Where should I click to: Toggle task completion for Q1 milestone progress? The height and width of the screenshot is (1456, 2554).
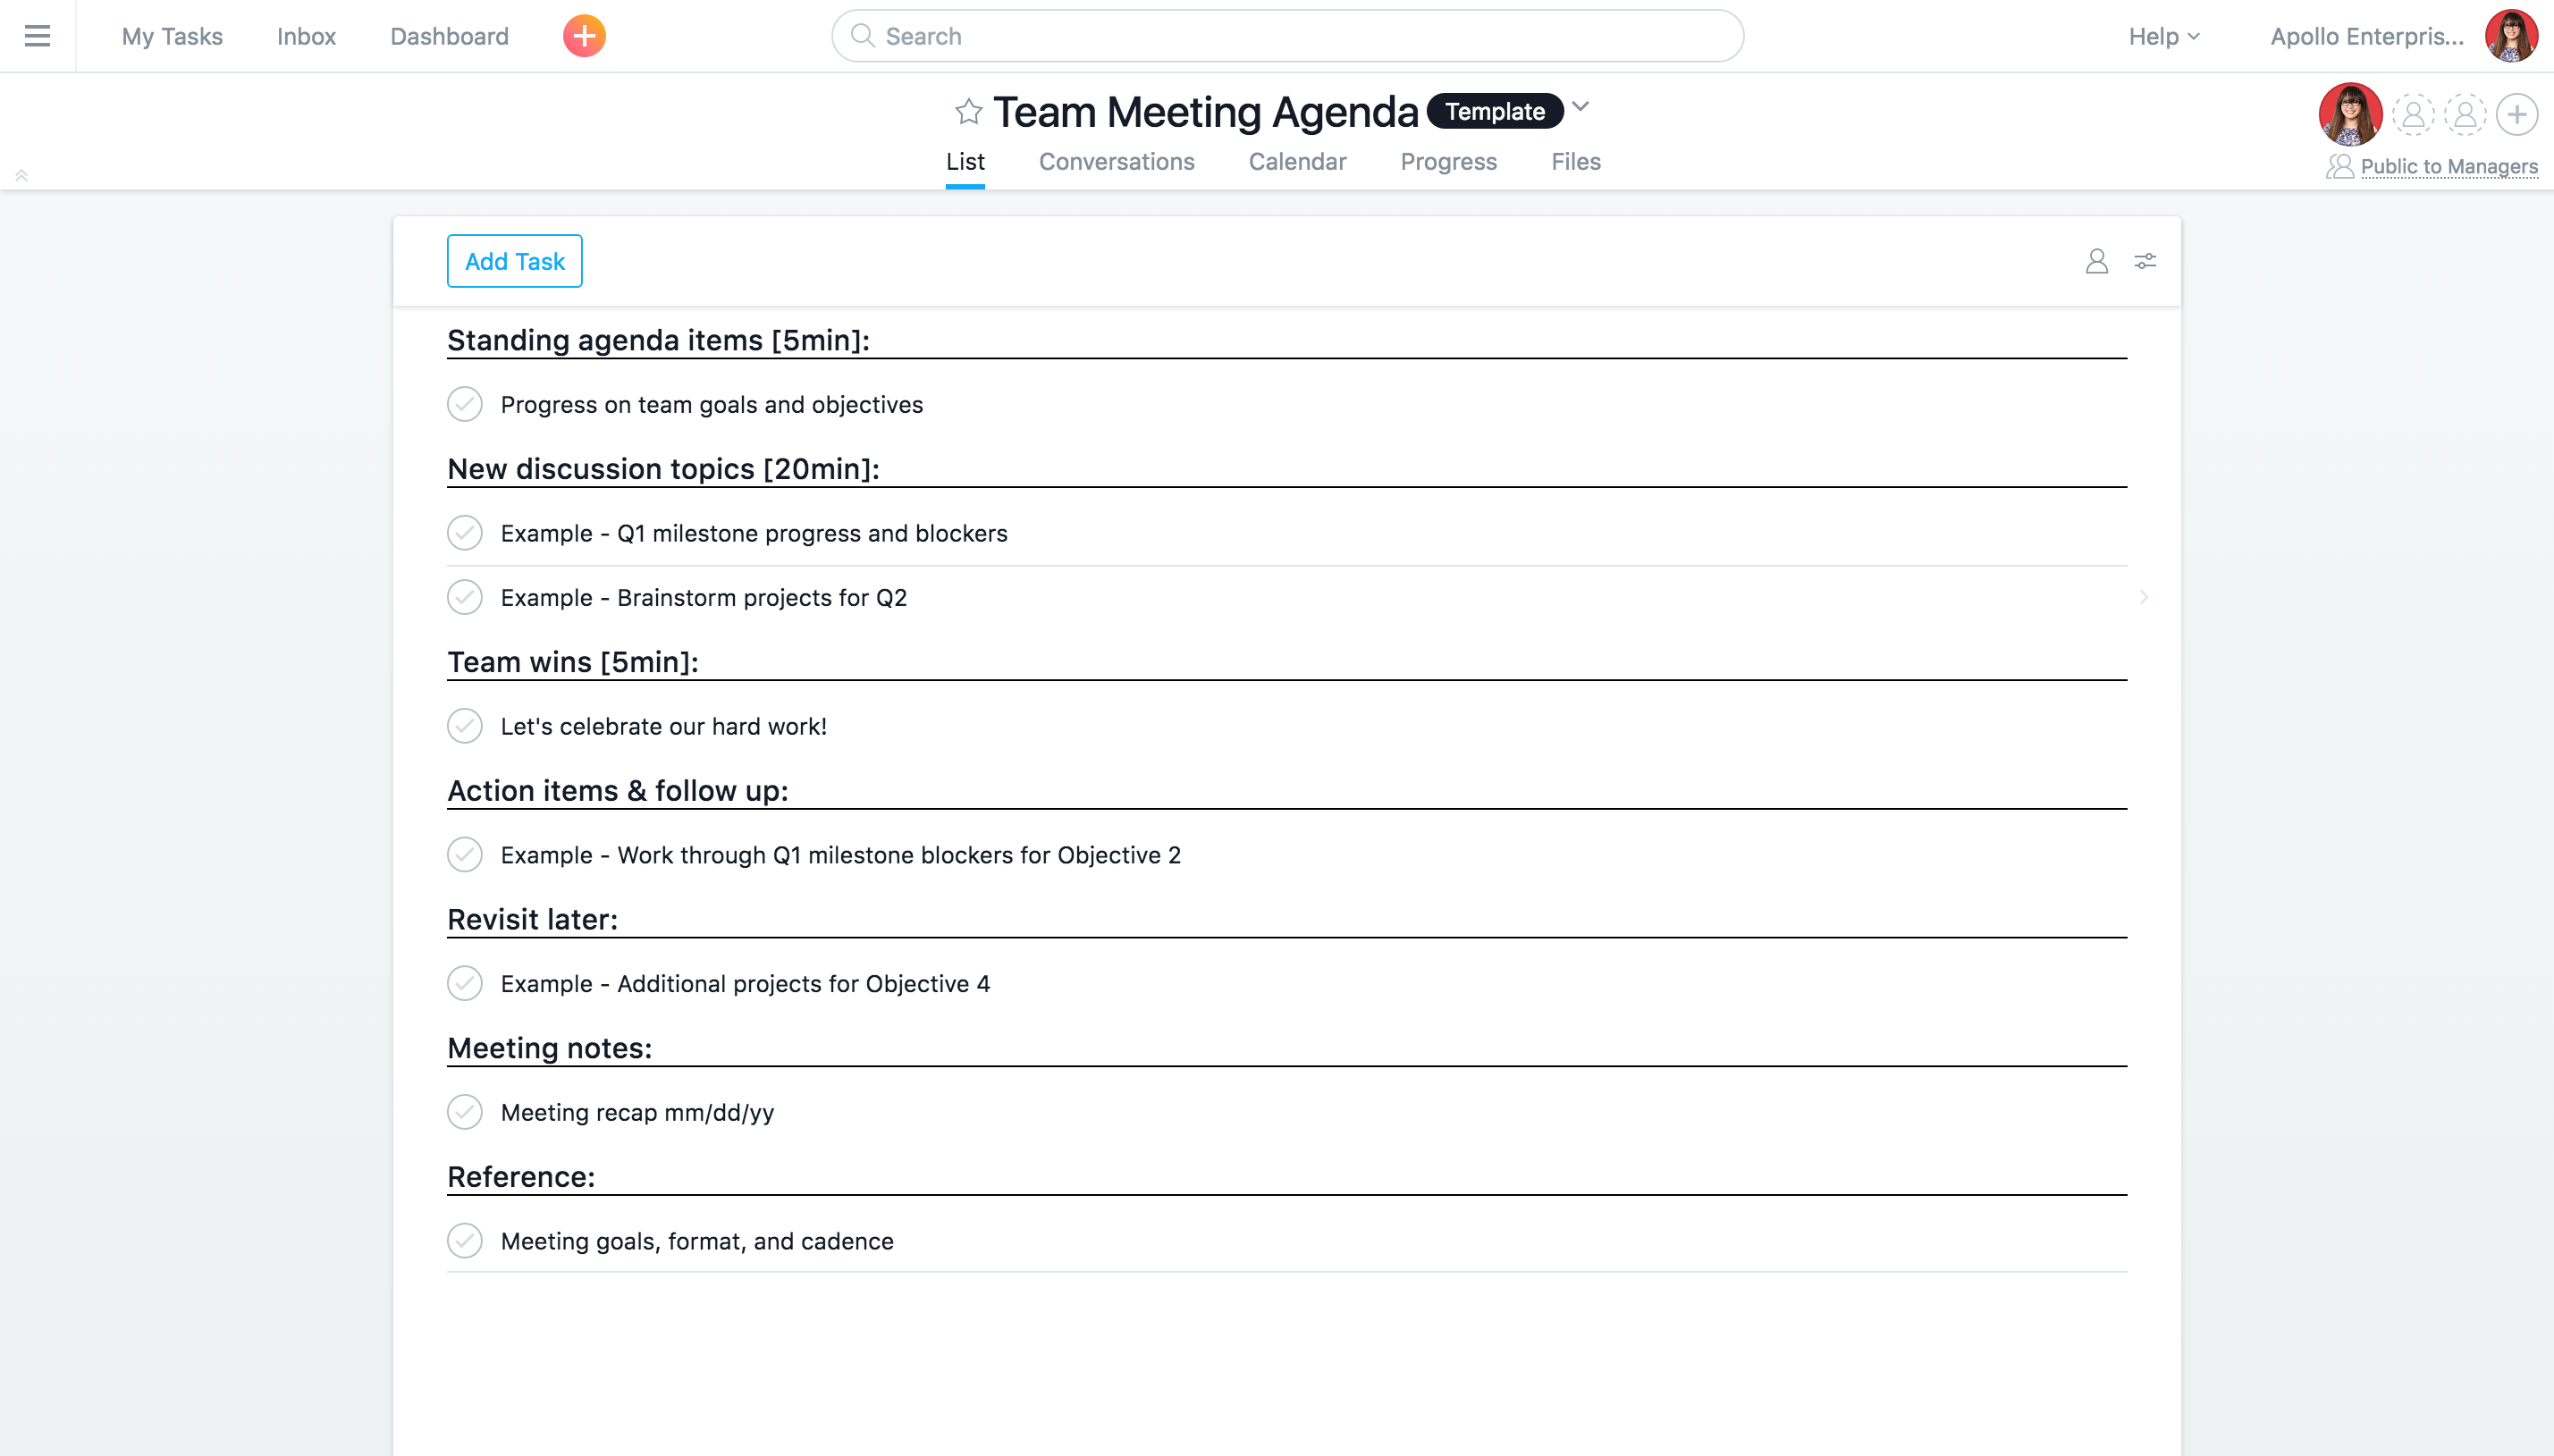465,534
